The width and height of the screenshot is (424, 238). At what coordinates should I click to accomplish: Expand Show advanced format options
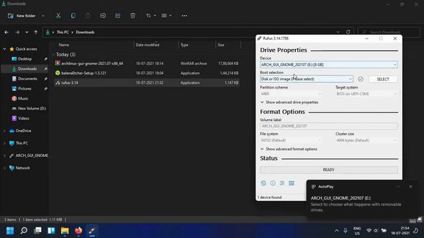(289, 149)
